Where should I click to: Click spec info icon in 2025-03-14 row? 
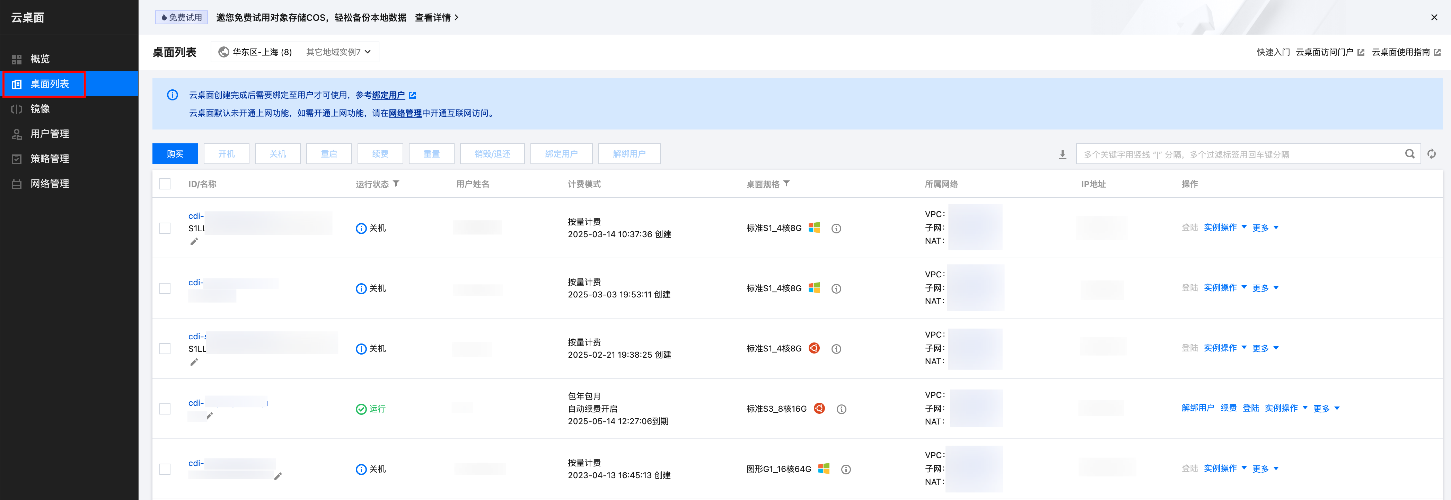tap(836, 228)
